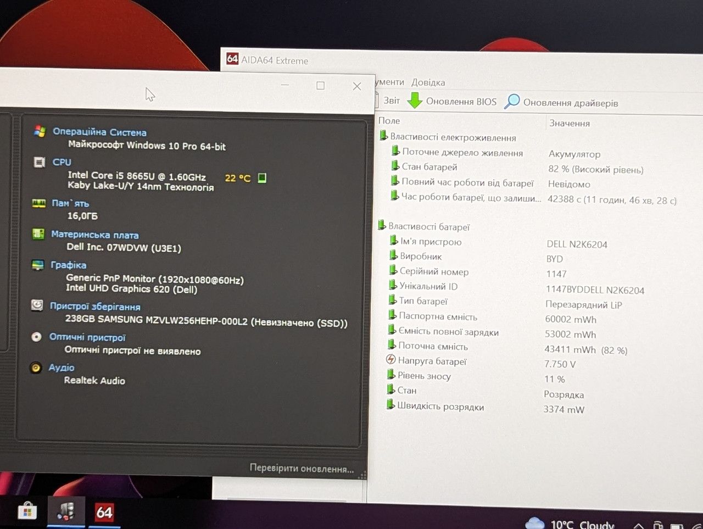The height and width of the screenshot is (529, 703).
Task: Click the Storage Devices disk icon
Action: [x=37, y=305]
